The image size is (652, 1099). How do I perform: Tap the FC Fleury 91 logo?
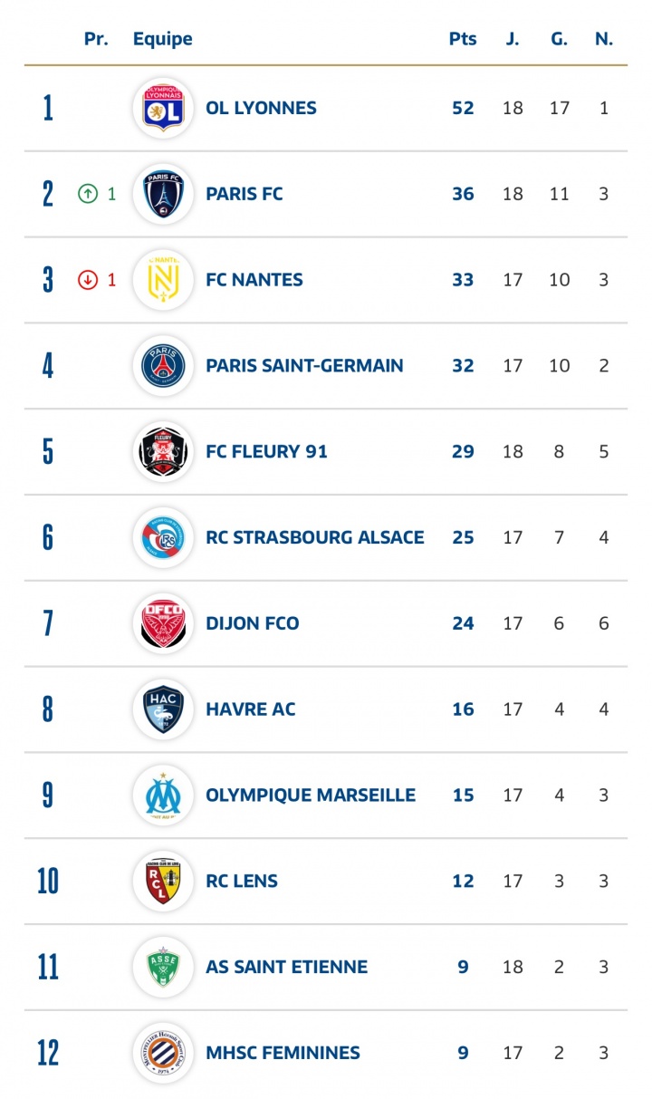[x=163, y=451]
